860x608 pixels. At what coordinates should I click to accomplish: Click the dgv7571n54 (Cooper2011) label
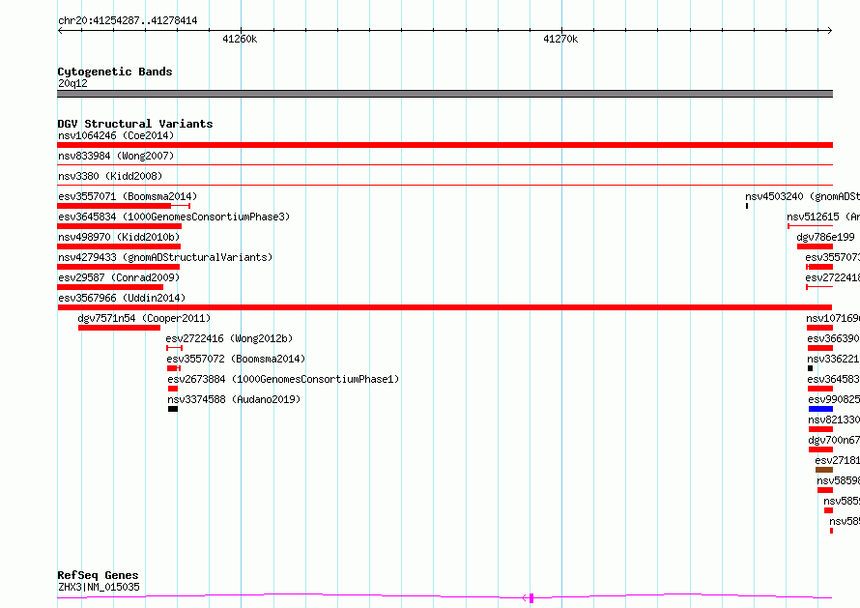pos(144,318)
